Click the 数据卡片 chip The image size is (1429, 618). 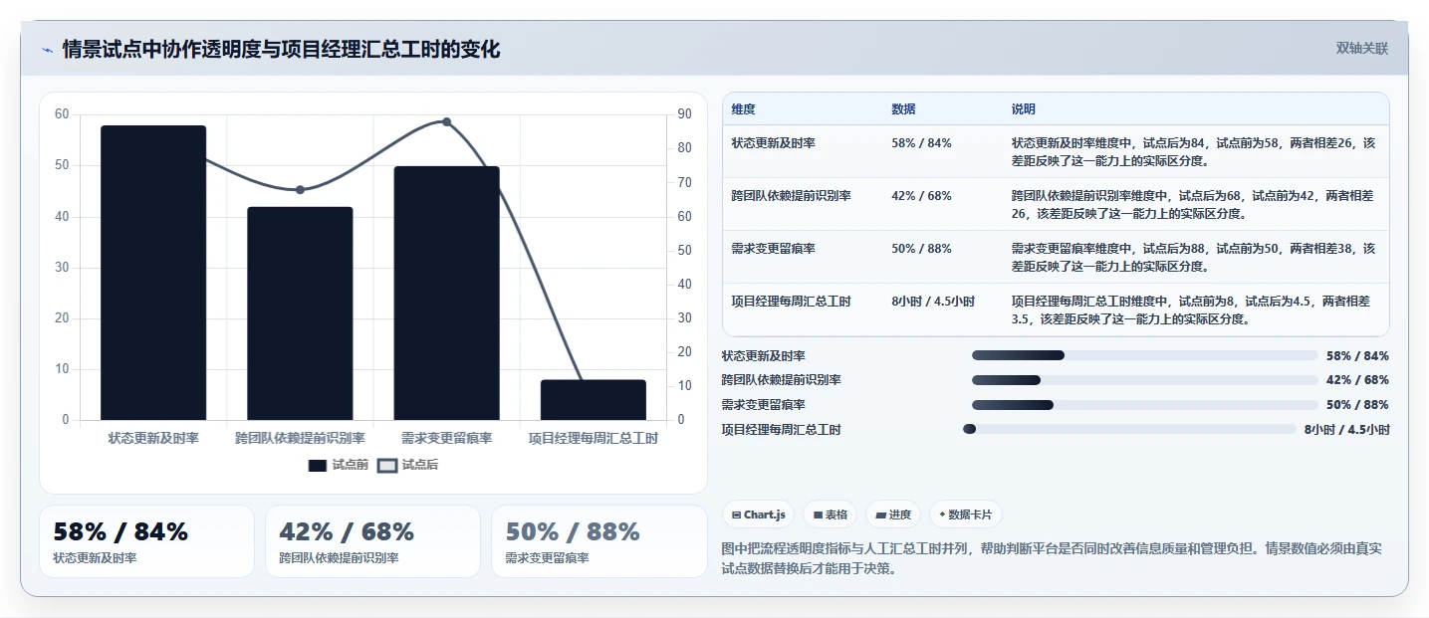pyautogui.click(x=966, y=515)
